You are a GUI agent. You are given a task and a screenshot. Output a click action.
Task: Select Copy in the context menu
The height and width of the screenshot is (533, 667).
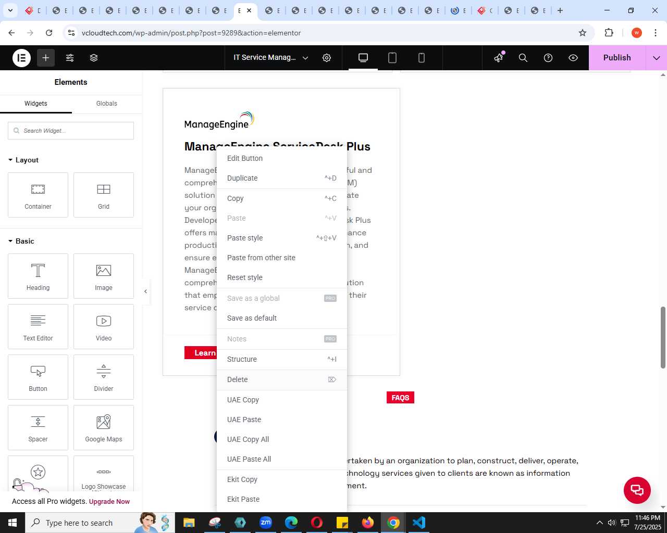point(281,198)
